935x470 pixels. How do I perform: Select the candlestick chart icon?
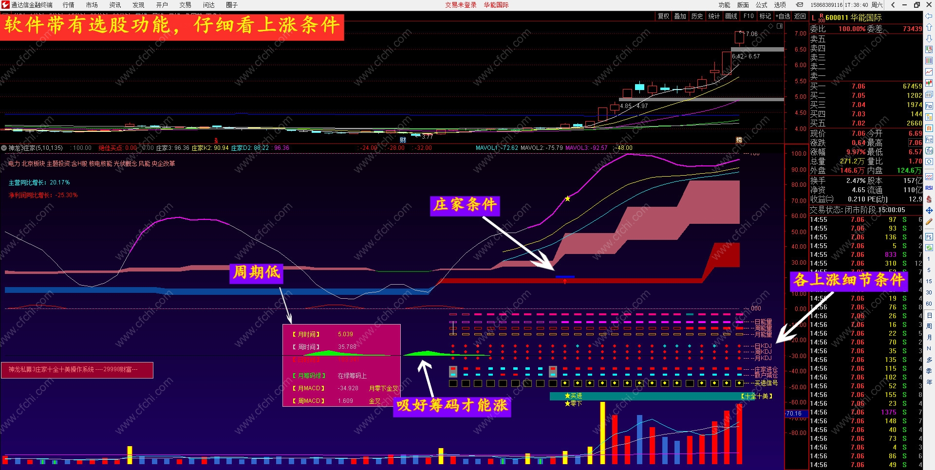tap(929, 83)
